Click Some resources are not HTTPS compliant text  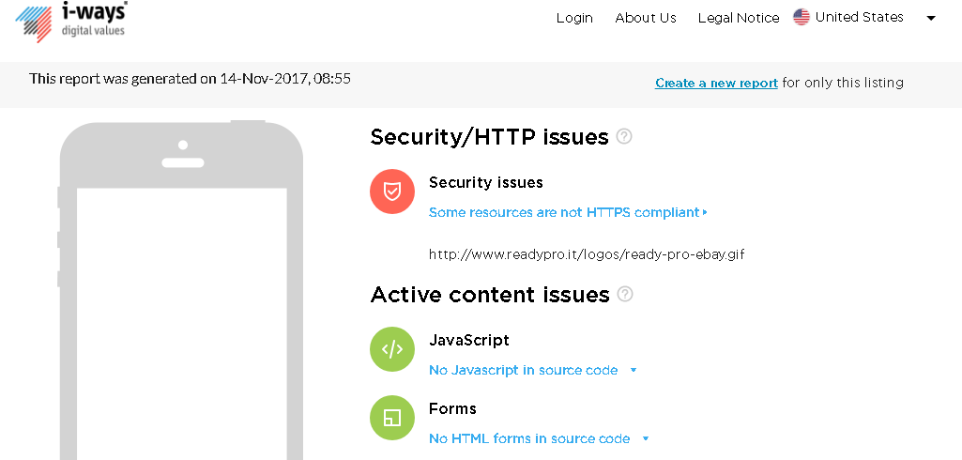[563, 212]
